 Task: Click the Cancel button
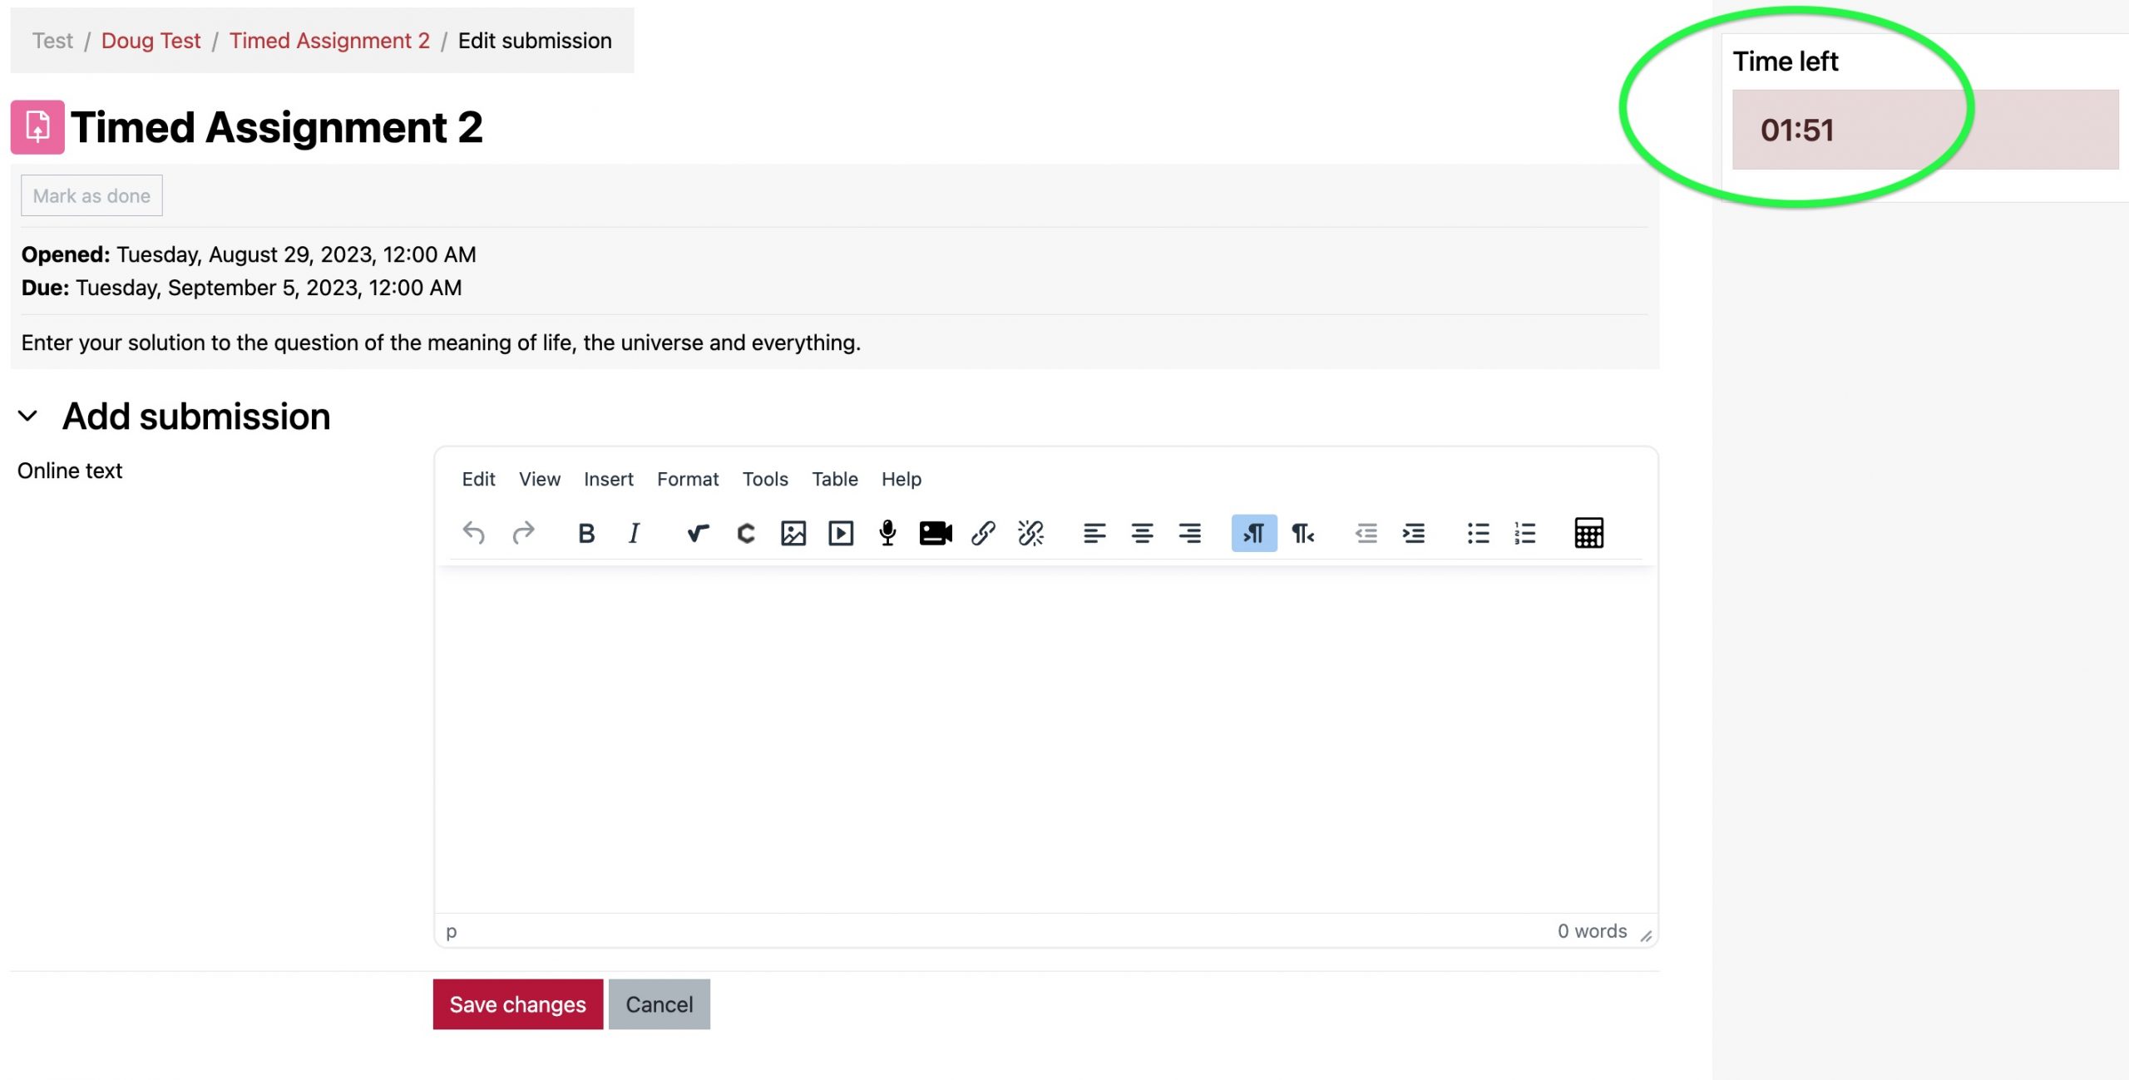click(x=659, y=1003)
